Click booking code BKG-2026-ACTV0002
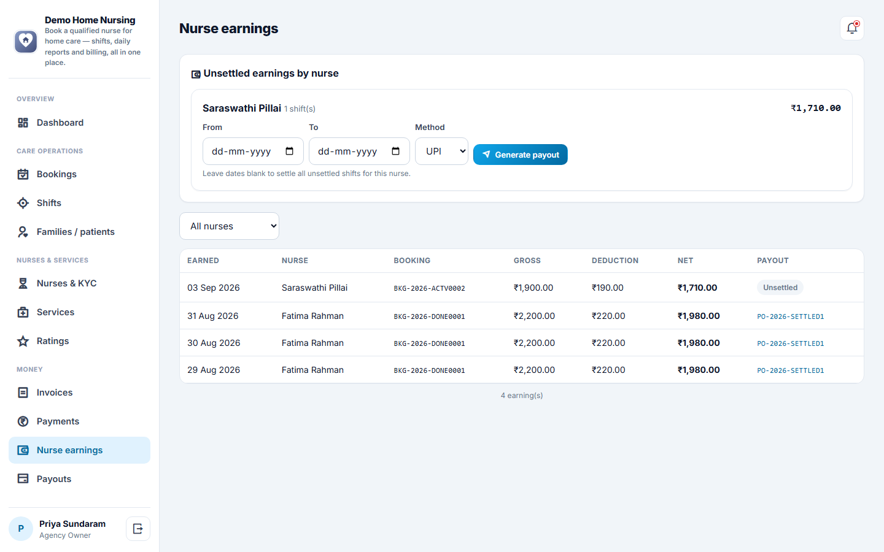The width and height of the screenshot is (884, 552). coord(429,288)
